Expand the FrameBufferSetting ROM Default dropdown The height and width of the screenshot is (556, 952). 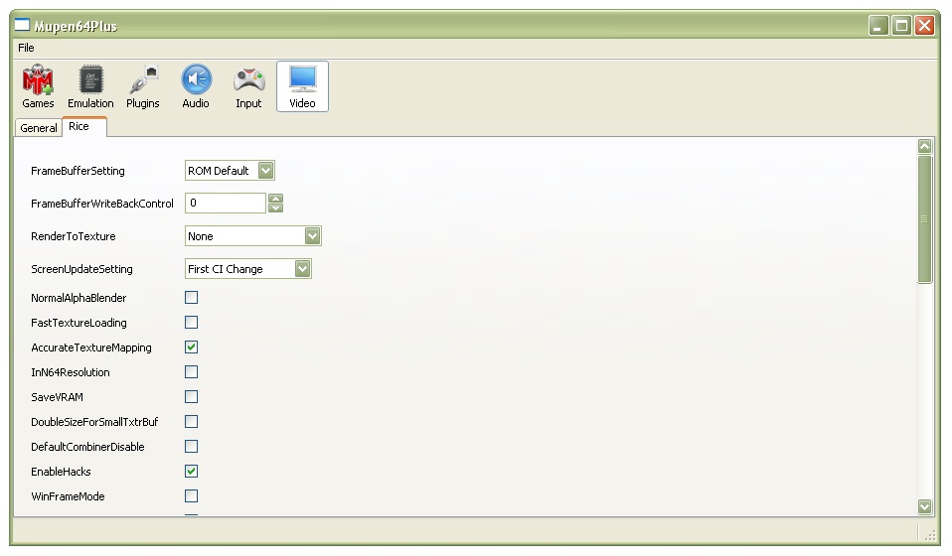230,171
